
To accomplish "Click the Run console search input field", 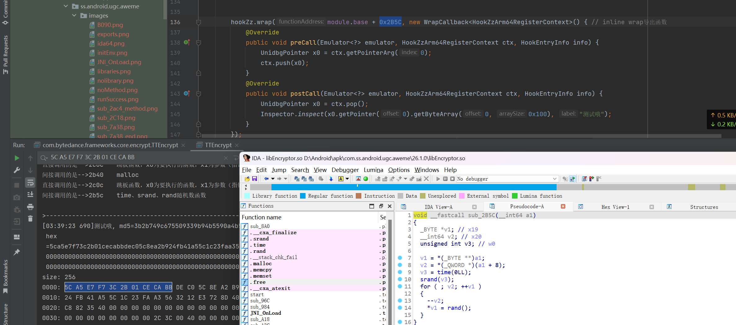I will 136,157.
